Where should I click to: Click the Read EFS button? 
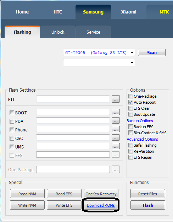click(x=64, y=194)
